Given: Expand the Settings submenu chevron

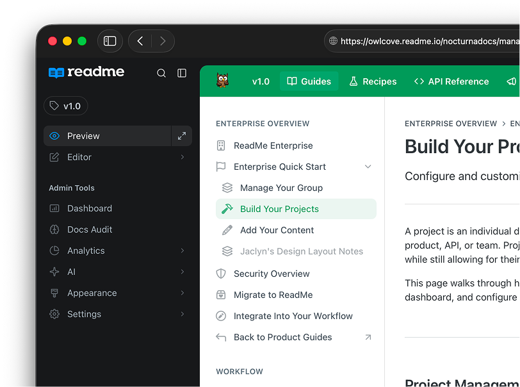Looking at the screenshot, I should point(183,314).
